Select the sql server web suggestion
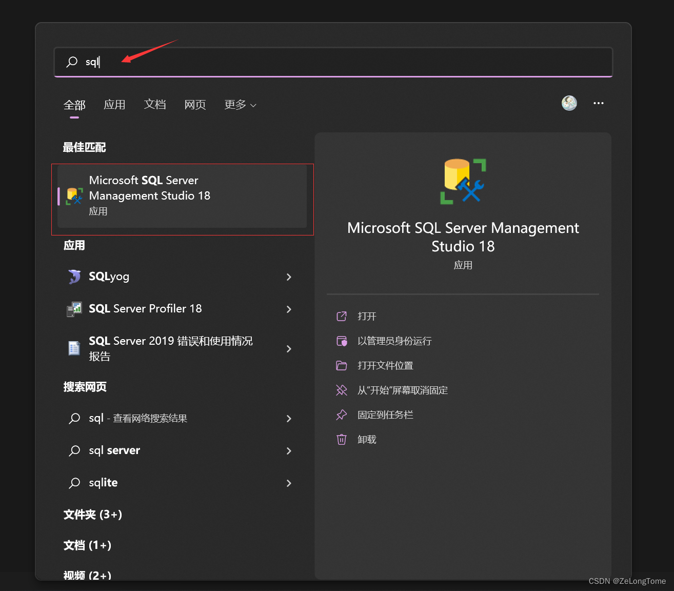 180,451
